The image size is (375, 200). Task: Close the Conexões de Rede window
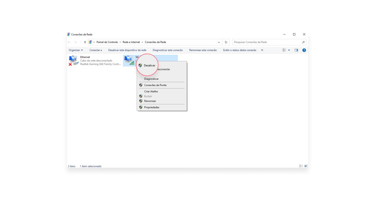click(x=304, y=34)
